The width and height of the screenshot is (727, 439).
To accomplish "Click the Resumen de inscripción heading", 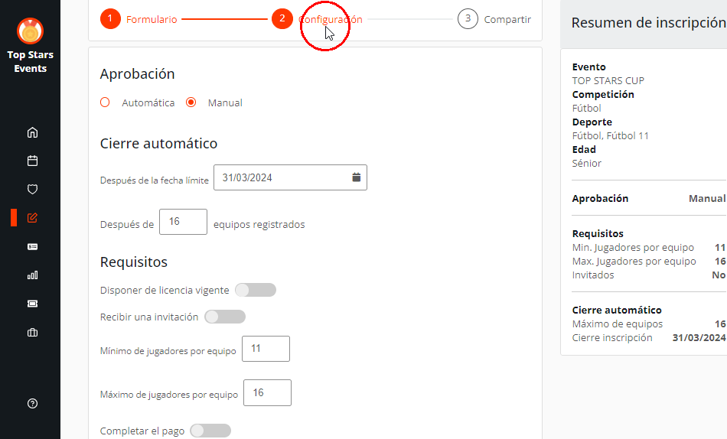I will pos(649,23).
